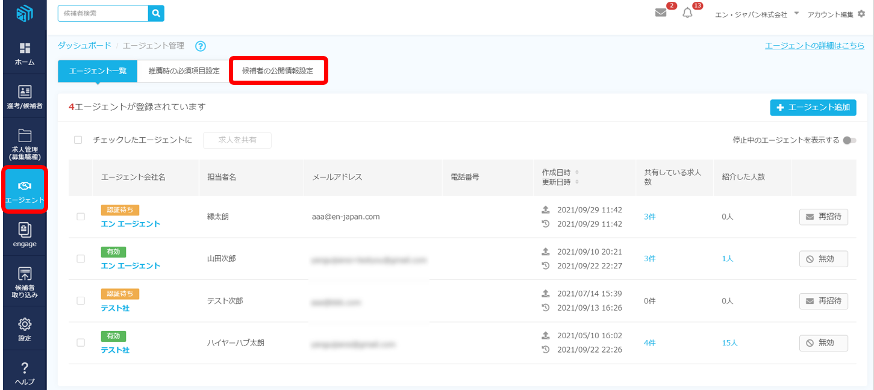Click the bell notification icon

687,13
